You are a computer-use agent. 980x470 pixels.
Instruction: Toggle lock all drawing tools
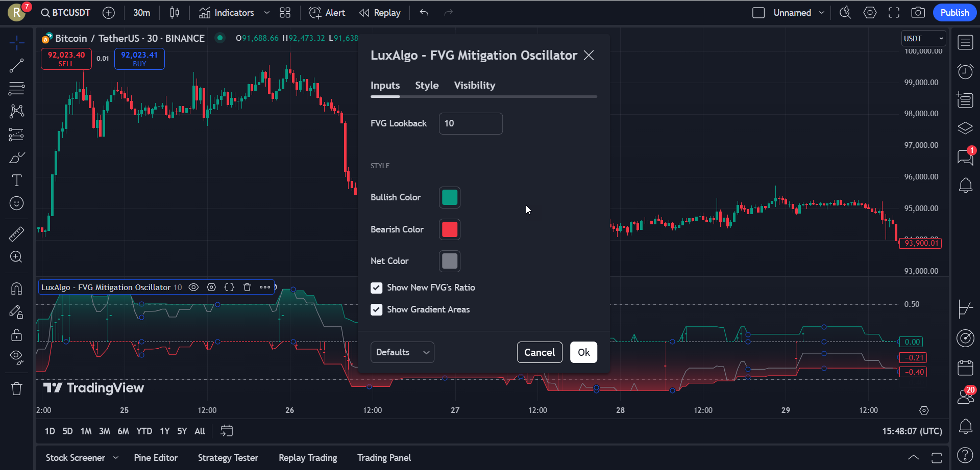click(17, 334)
